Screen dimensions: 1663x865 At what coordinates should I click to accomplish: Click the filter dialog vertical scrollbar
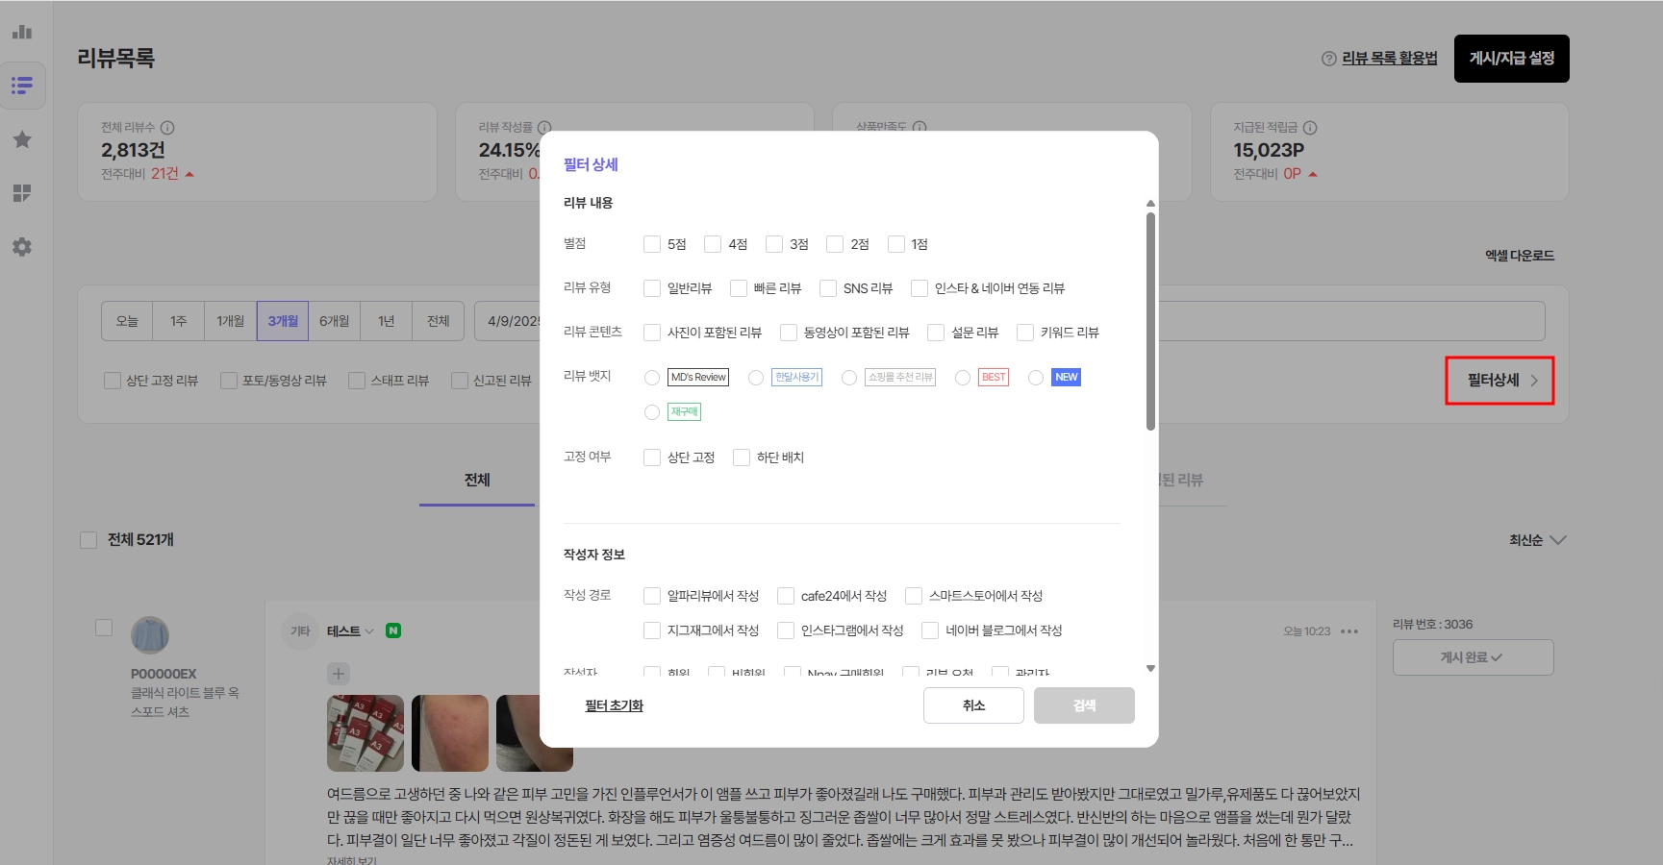[1150, 322]
